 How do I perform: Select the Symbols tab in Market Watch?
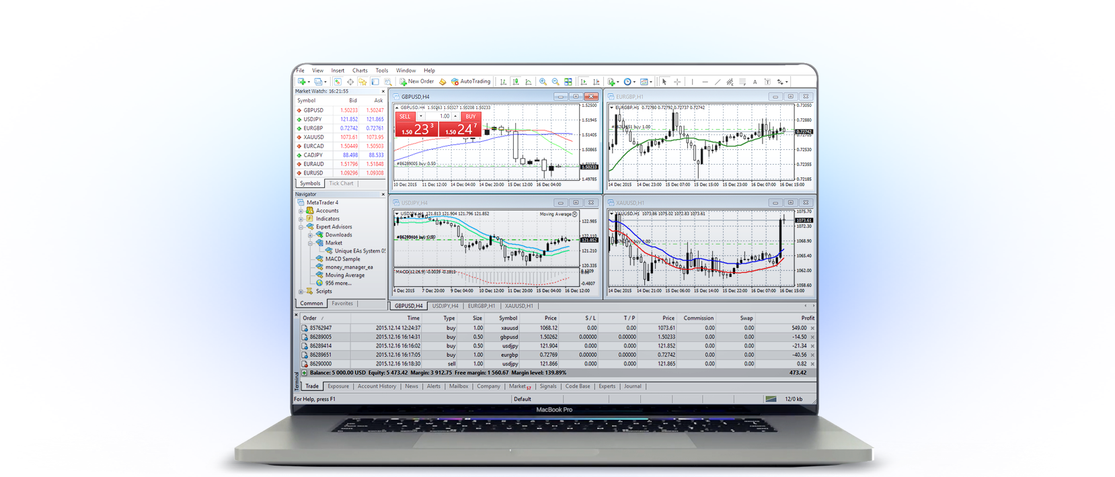click(x=310, y=183)
